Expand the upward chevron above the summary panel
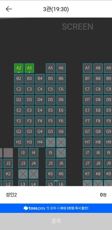Image resolution: width=112 pixels, height=230 pixels. pos(56,181)
